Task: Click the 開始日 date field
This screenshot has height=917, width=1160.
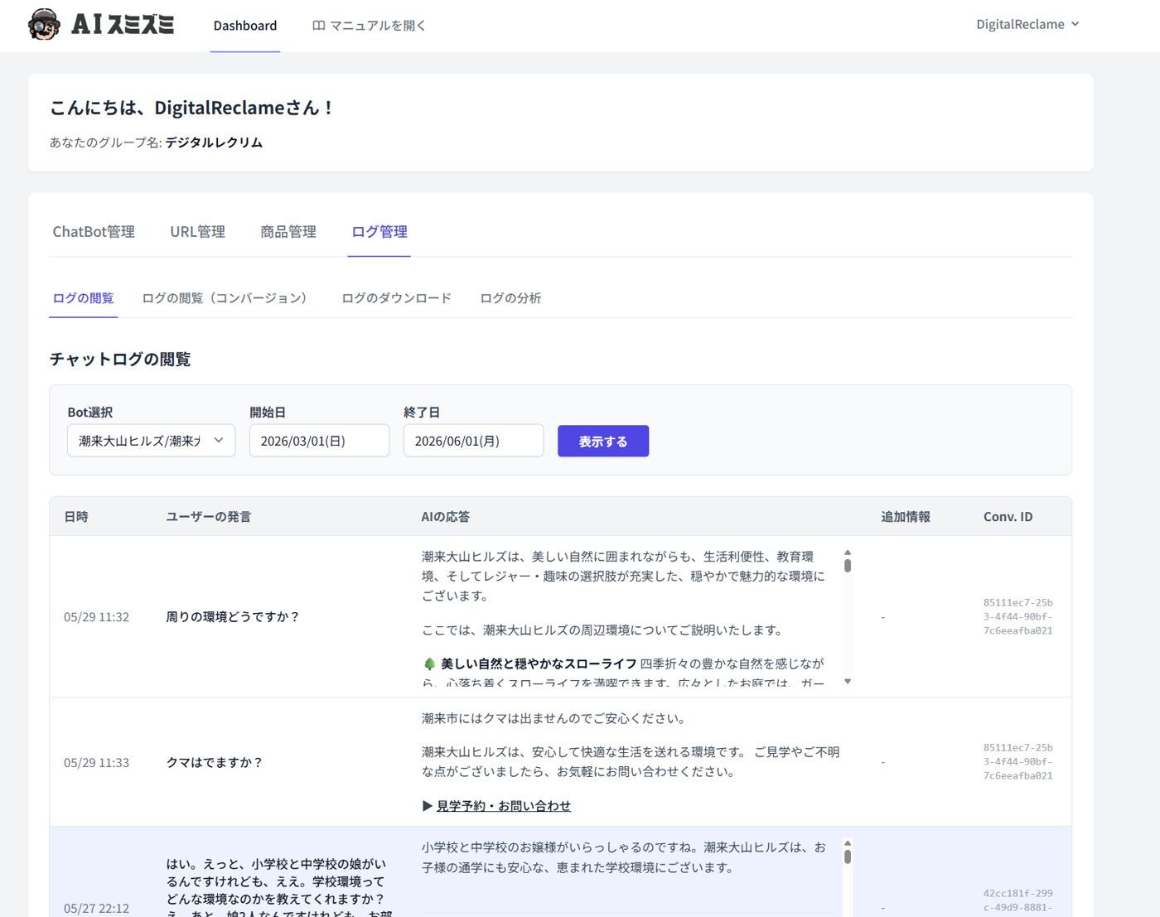Action: click(x=319, y=441)
